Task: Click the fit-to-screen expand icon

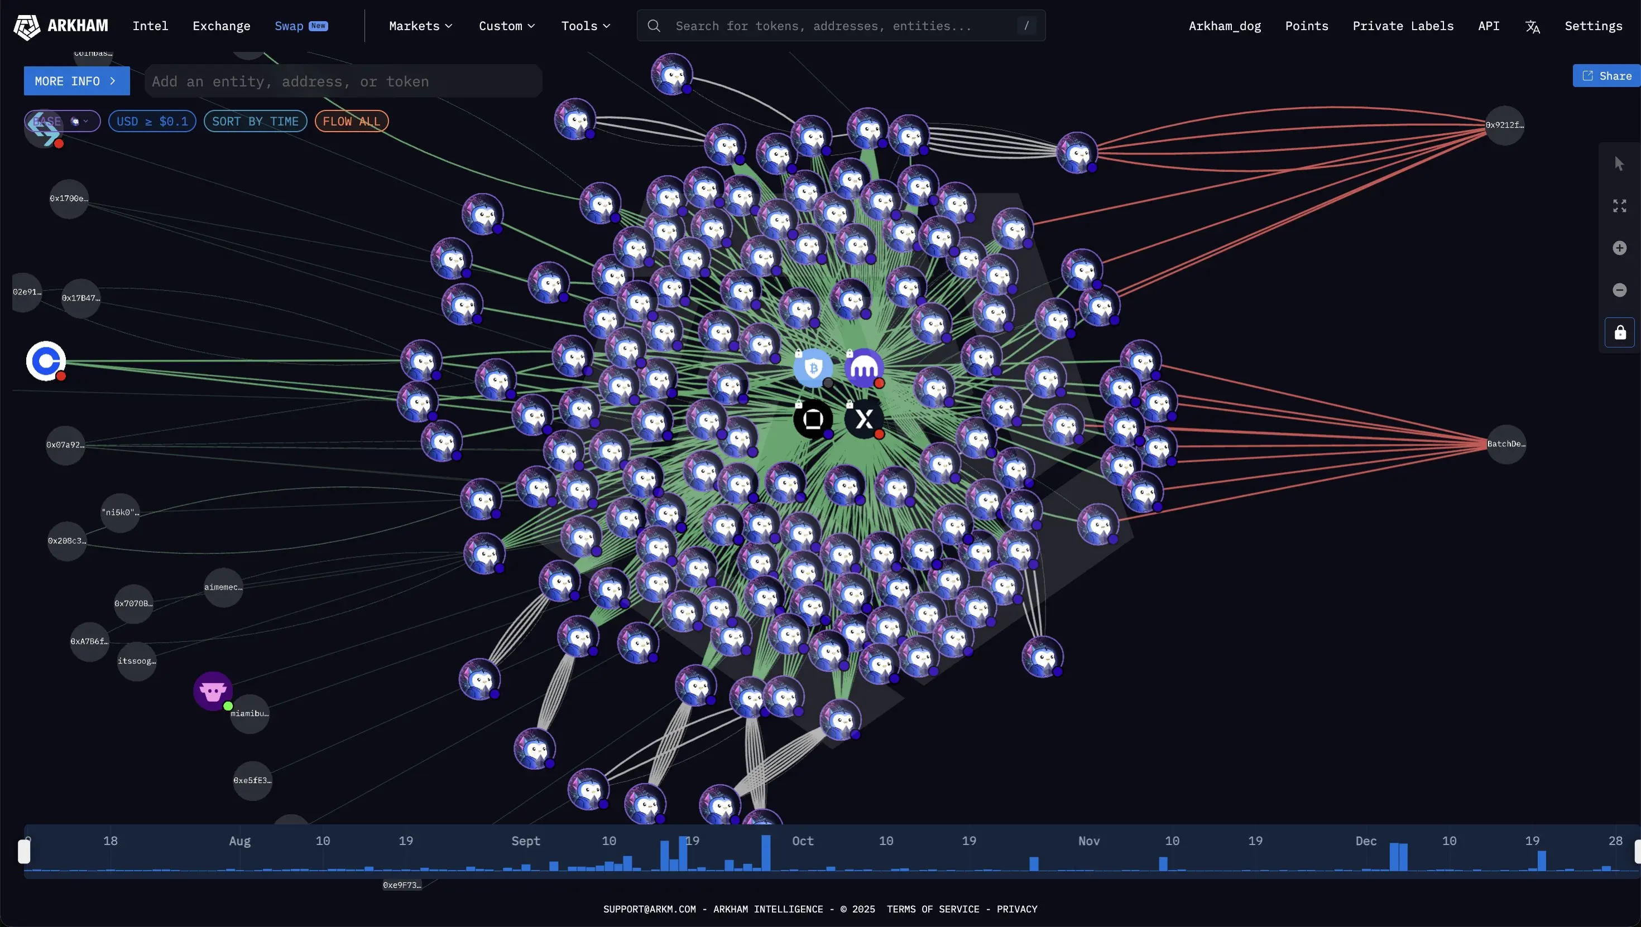Action: tap(1619, 206)
